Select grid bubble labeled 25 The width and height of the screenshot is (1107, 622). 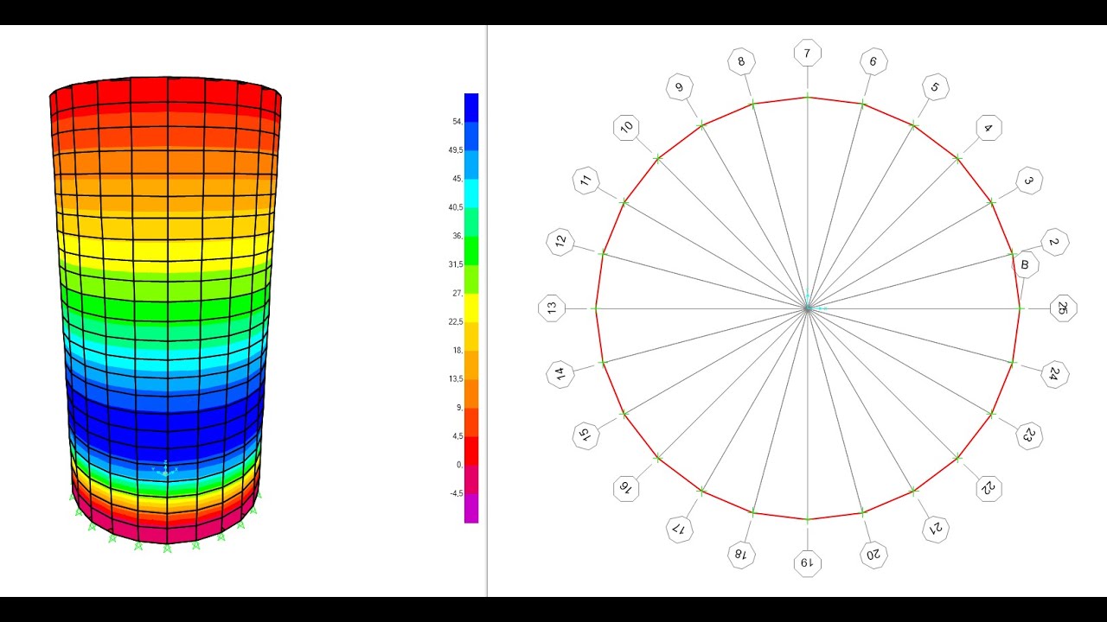(1064, 308)
